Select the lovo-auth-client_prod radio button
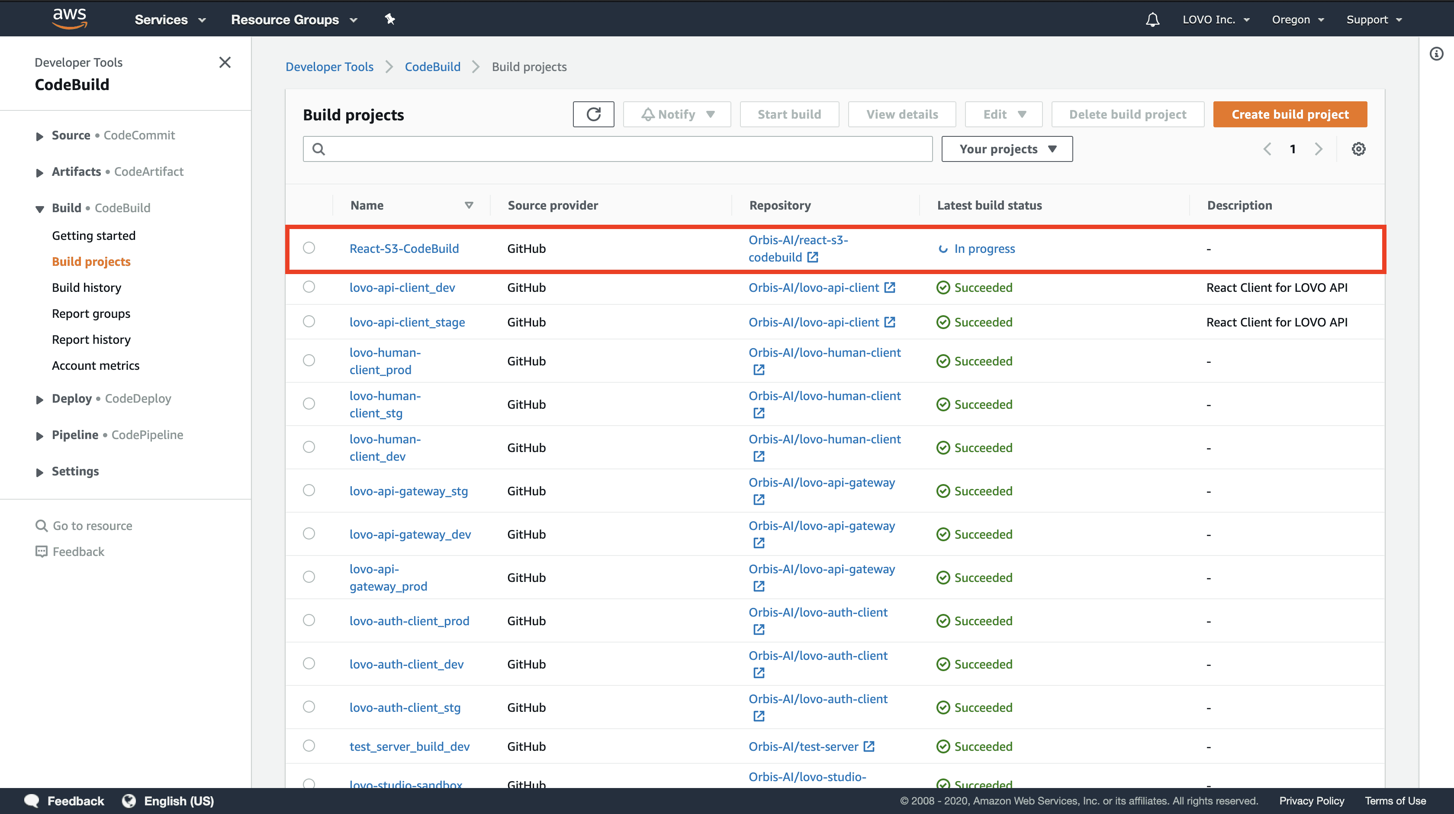Viewport: 1454px width, 814px height. tap(309, 620)
